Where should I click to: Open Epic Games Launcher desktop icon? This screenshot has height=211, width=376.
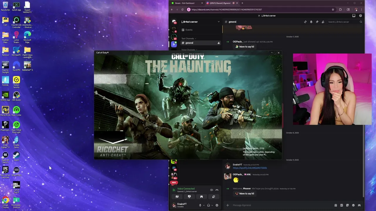point(5,172)
